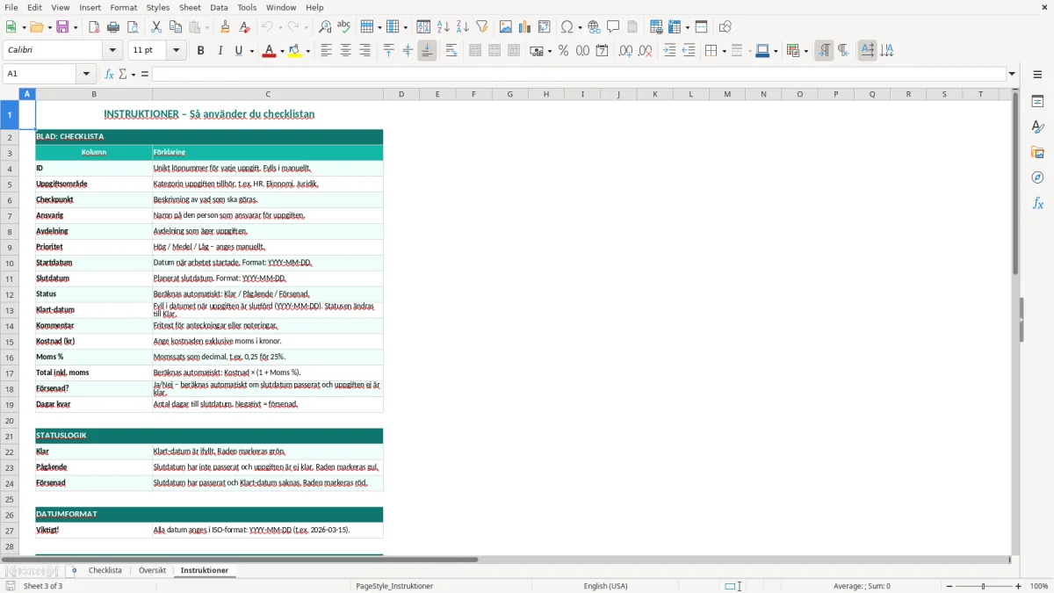Open the Data menu
Screen dimensions: 1054x593
coord(219,7)
